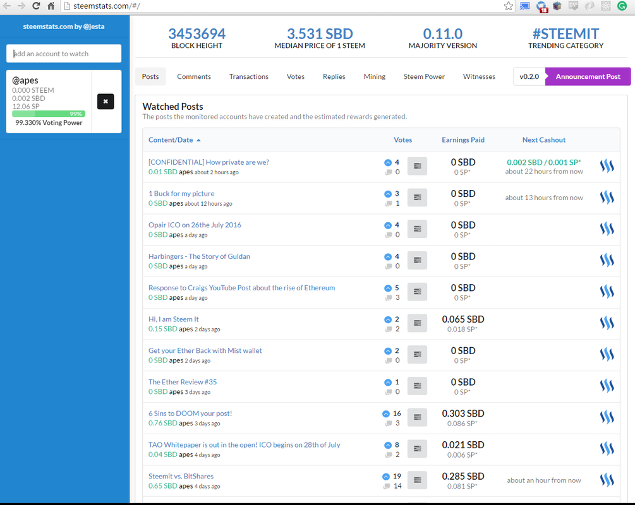Sort by Earnings Paid column header
Screen dimensions: 635x505
[463, 140]
